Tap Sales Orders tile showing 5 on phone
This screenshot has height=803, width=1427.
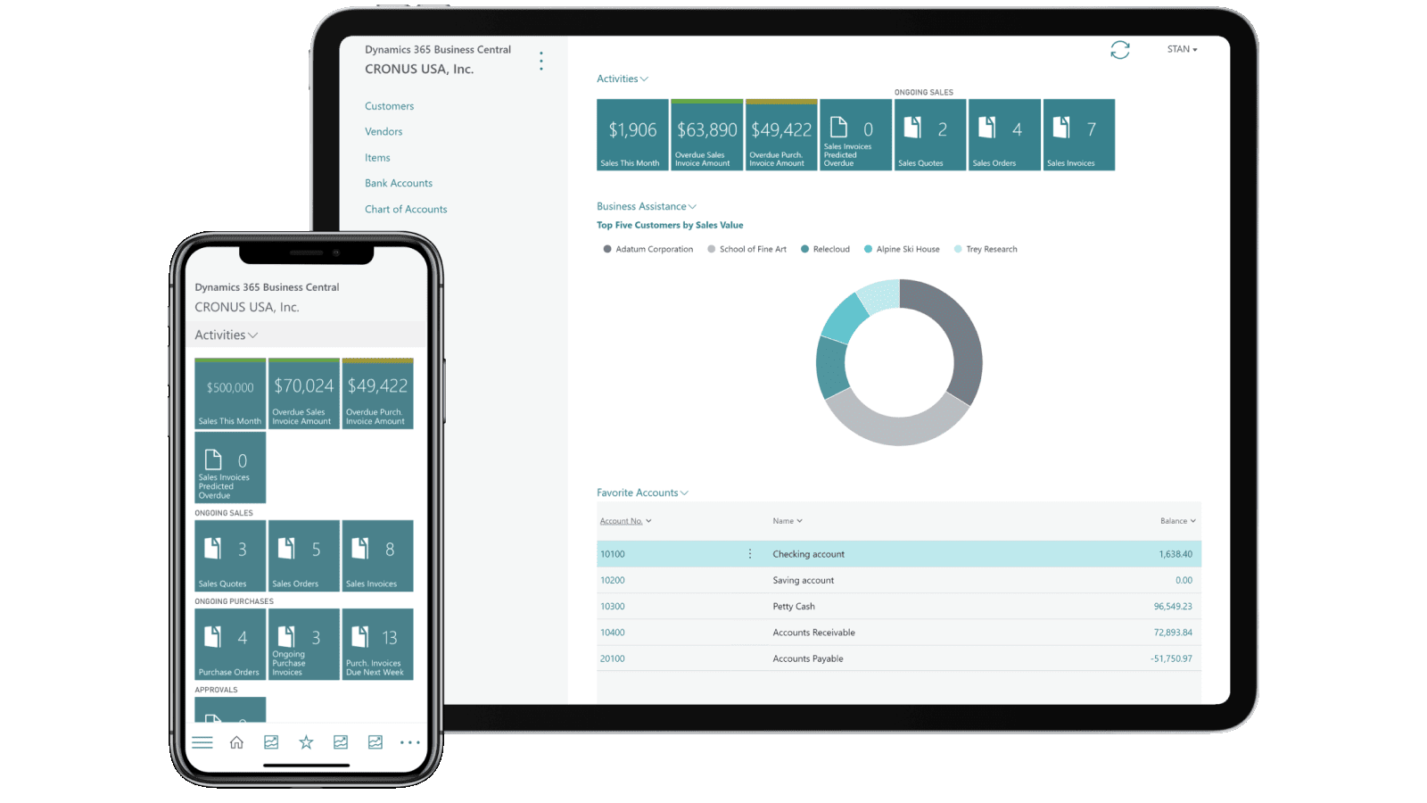(304, 556)
